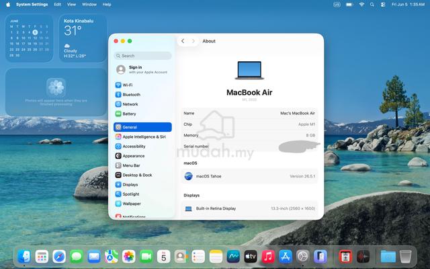
Task: Open the Window menu
Action: 89,5
